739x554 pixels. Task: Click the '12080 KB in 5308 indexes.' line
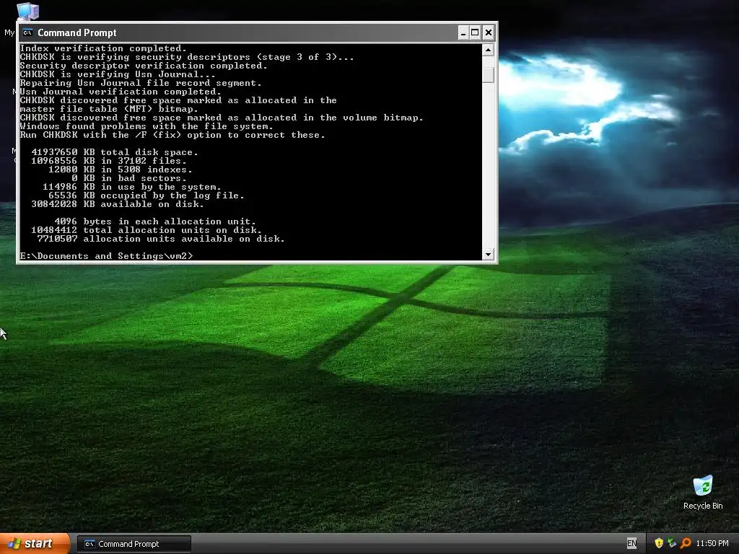click(121, 170)
